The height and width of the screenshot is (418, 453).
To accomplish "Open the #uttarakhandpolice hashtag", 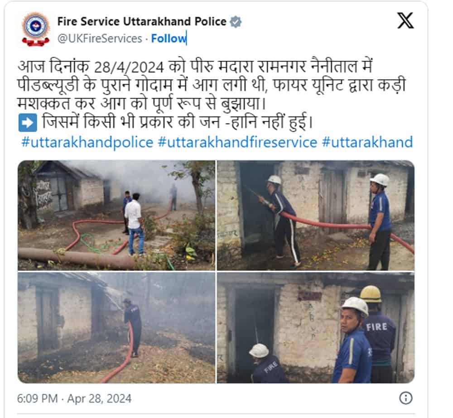I will tap(87, 142).
